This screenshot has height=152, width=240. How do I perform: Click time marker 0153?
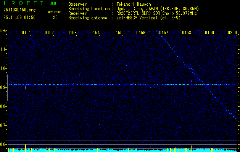pyautogui.click(x=72, y=33)
